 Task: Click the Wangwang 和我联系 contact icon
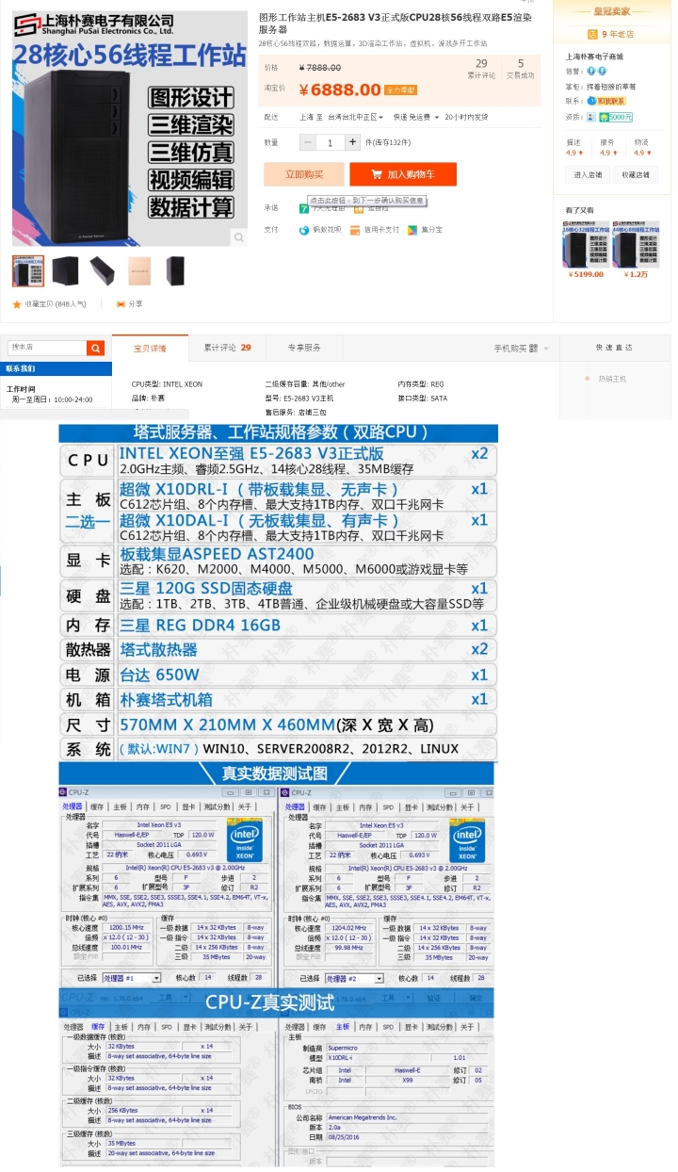point(606,101)
